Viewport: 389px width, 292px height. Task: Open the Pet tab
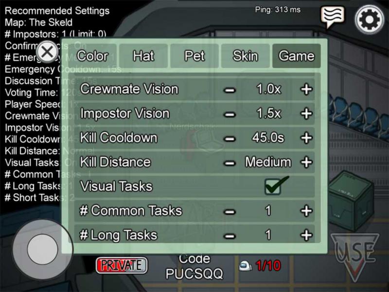[194, 56]
